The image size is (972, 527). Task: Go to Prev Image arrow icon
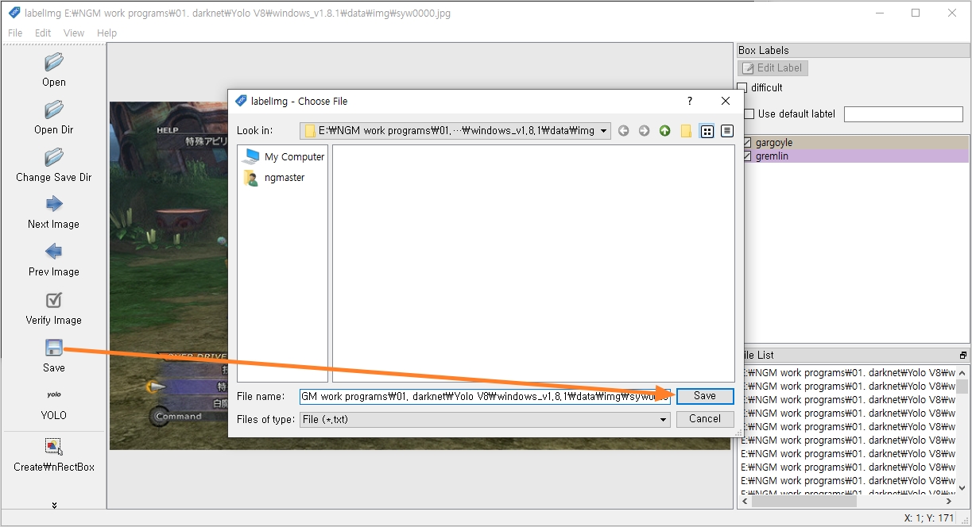pyautogui.click(x=54, y=252)
